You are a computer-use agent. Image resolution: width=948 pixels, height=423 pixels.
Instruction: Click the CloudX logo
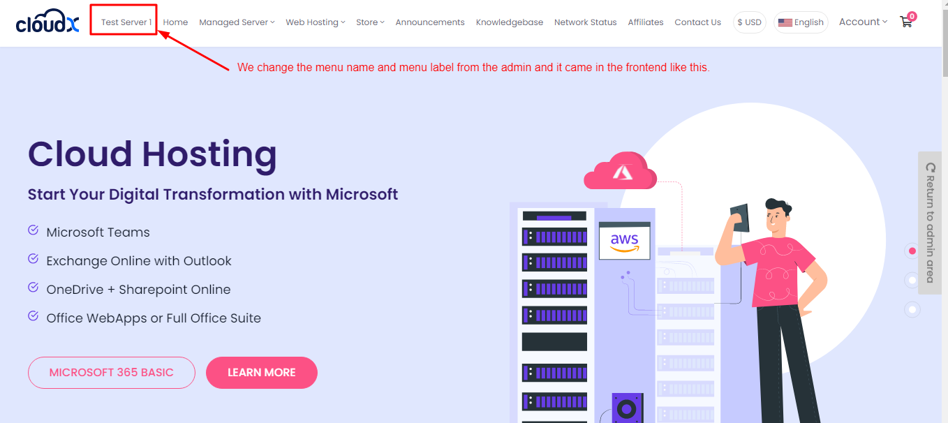point(47,22)
